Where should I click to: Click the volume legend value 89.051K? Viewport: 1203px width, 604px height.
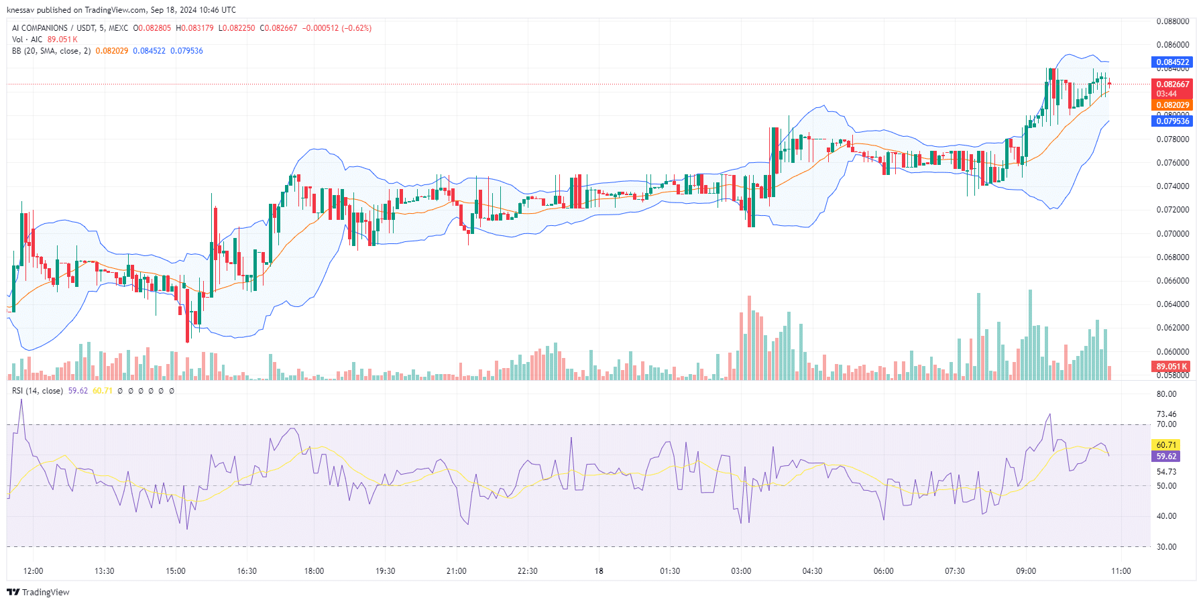(62, 40)
